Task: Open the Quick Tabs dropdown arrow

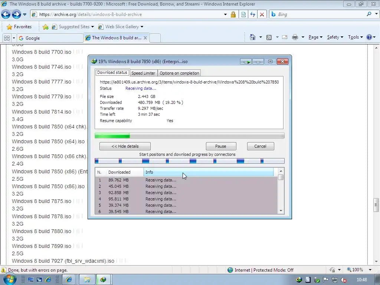Action: coord(14,38)
